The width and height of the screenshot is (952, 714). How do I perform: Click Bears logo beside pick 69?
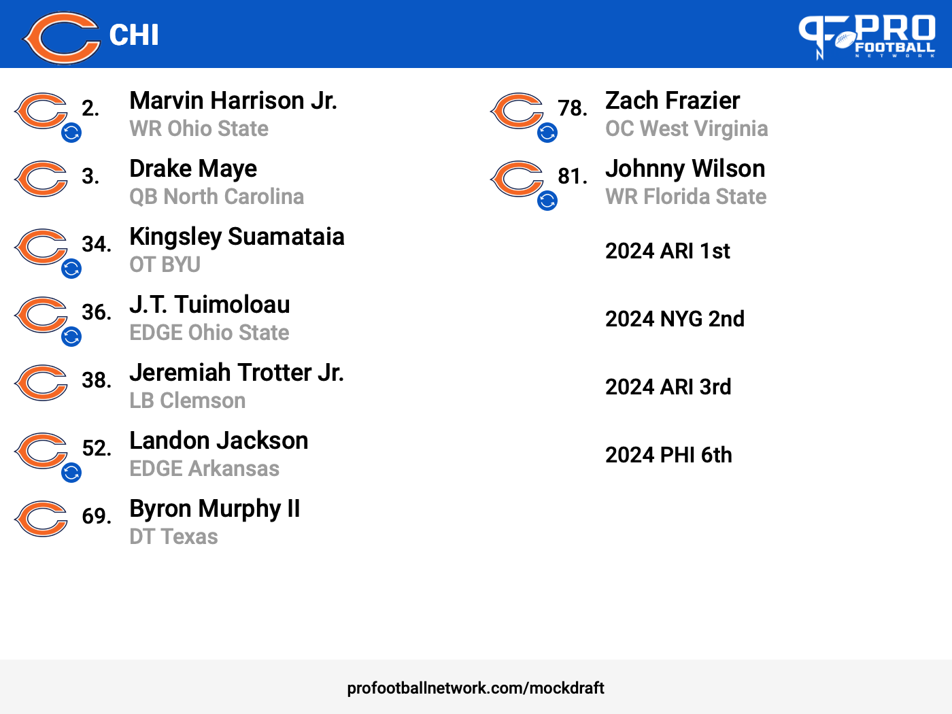pyautogui.click(x=41, y=519)
